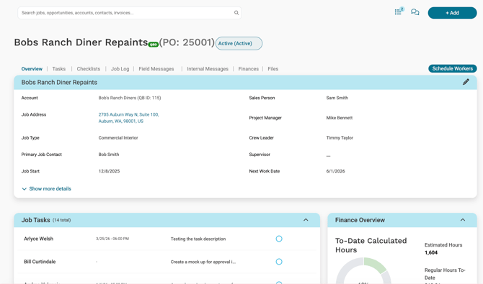Click the page title Bobs Ranch Diner Repaints
This screenshot has width=483, height=284.
coord(81,42)
